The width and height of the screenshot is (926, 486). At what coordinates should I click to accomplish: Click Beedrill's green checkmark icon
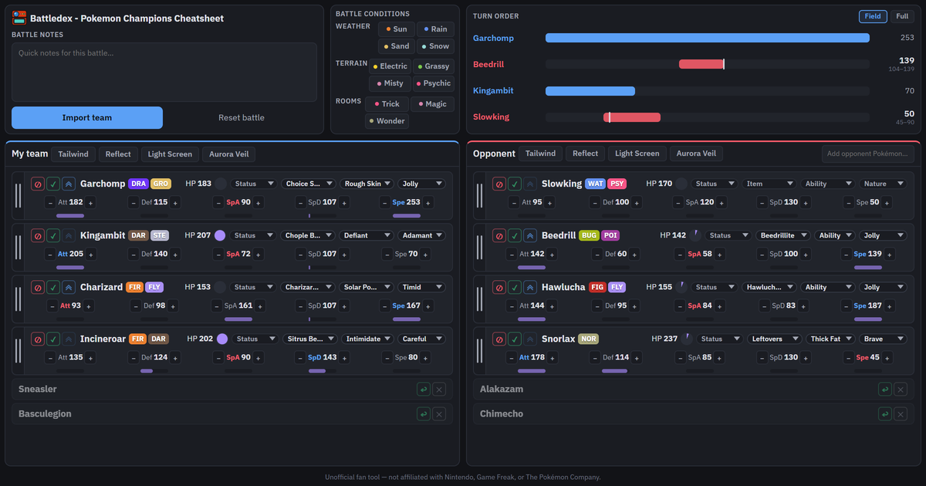coord(514,235)
